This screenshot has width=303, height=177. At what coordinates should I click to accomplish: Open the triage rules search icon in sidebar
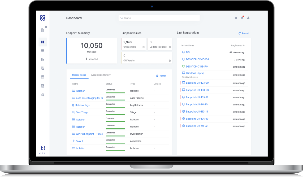pyautogui.click(x=43, y=77)
